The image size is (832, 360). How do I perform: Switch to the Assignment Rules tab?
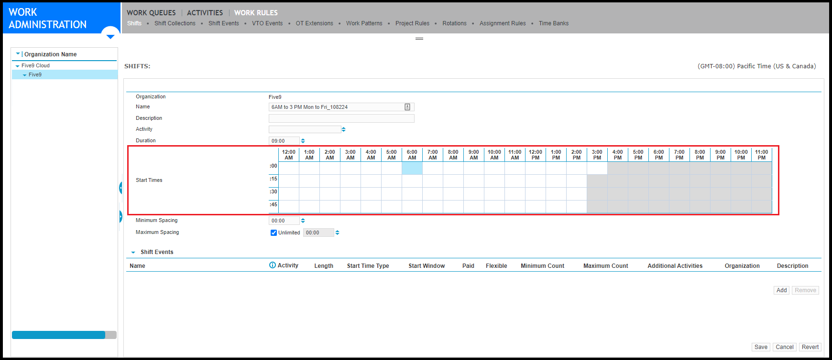[x=503, y=23]
